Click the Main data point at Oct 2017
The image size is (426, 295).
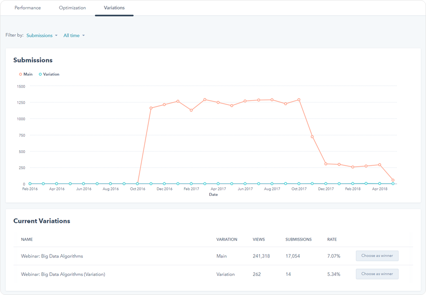tap(299, 100)
